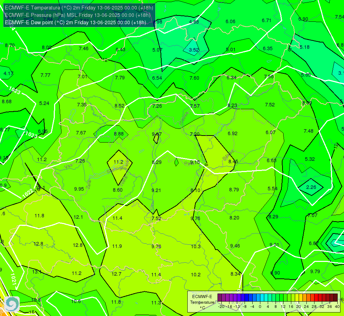344x316 pixels.
Task: Click the 6.35 temperature value
Action: 268,48
